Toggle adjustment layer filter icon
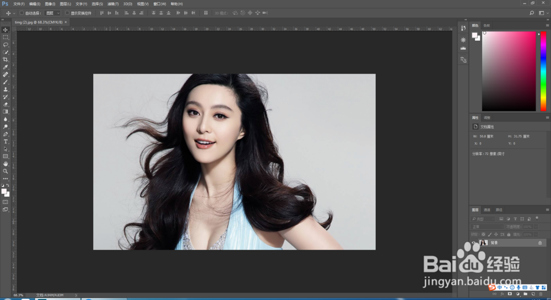The image size is (551, 300). tap(508, 219)
